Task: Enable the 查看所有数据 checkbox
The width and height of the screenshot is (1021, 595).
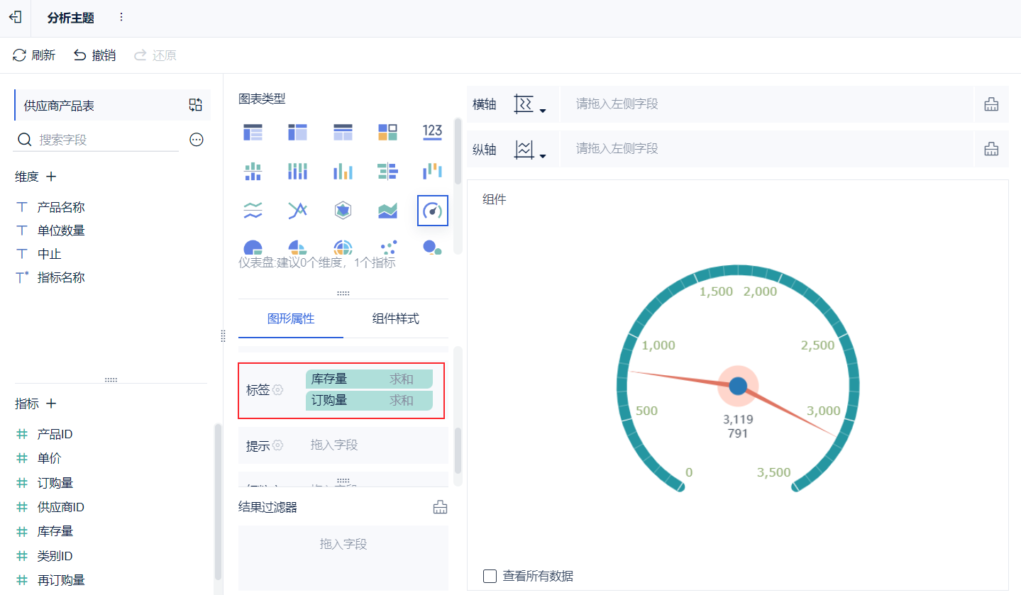Action: pos(490,576)
